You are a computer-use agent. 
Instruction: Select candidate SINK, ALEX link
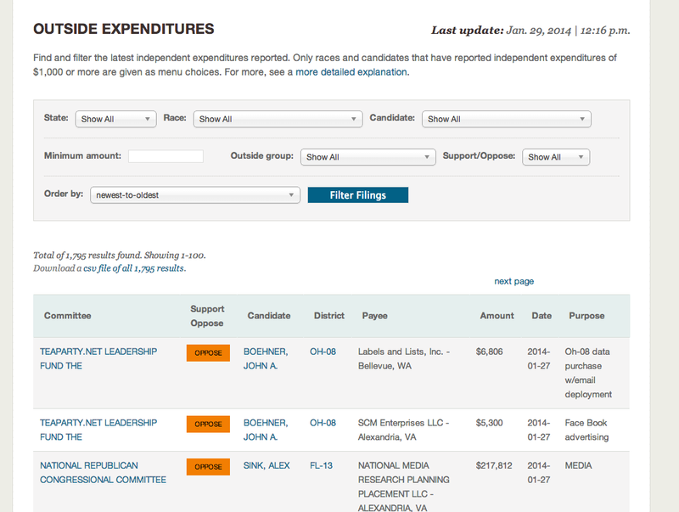coord(267,465)
